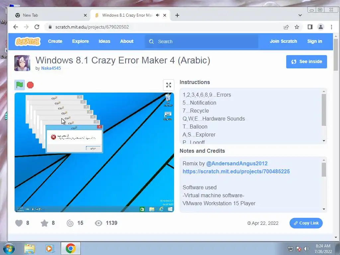Click Sign in
This screenshot has height=255, width=340.
pyautogui.click(x=314, y=41)
